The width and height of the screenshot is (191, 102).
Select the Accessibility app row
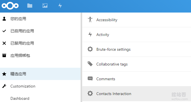137,20
